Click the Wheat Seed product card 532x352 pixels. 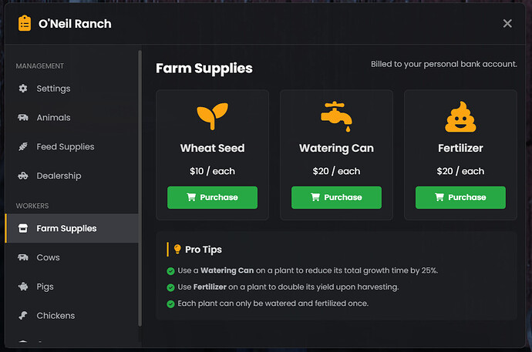pos(212,154)
